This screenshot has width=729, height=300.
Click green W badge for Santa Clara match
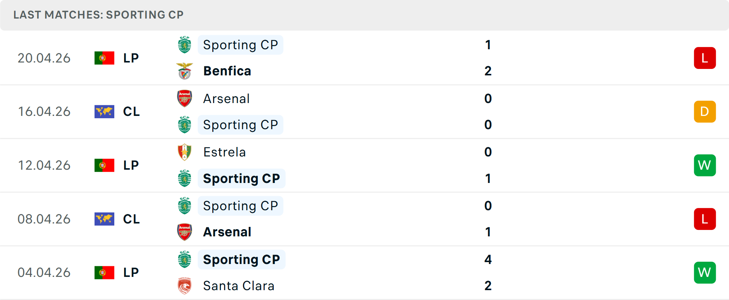705,273
